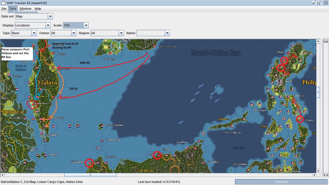The height and width of the screenshot is (185, 329).
Task: Click the British flag beside Sandakan
Action: [x=204, y=163]
